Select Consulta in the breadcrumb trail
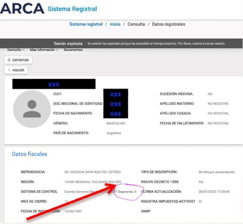The width and height of the screenshot is (243, 224). [x=136, y=24]
